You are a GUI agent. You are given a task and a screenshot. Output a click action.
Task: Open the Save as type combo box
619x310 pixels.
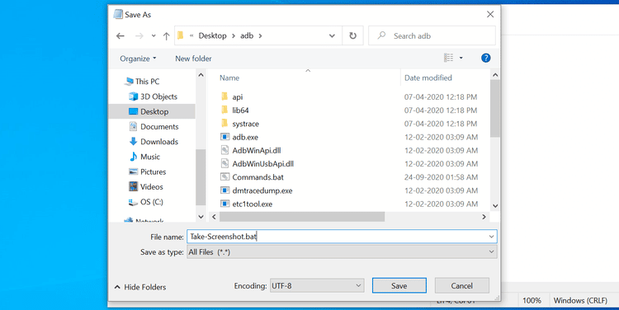tap(342, 252)
